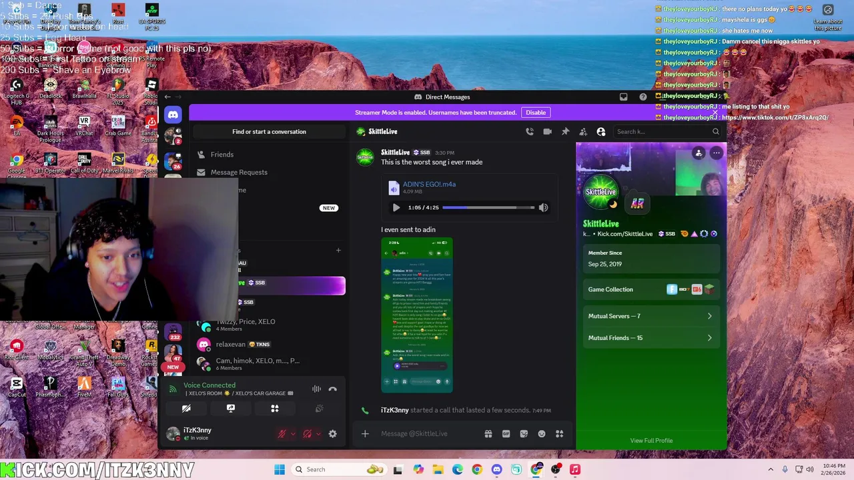Screen dimensions: 854x480
Task: Click Find or start a conversation
Action: pyautogui.click(x=269, y=131)
